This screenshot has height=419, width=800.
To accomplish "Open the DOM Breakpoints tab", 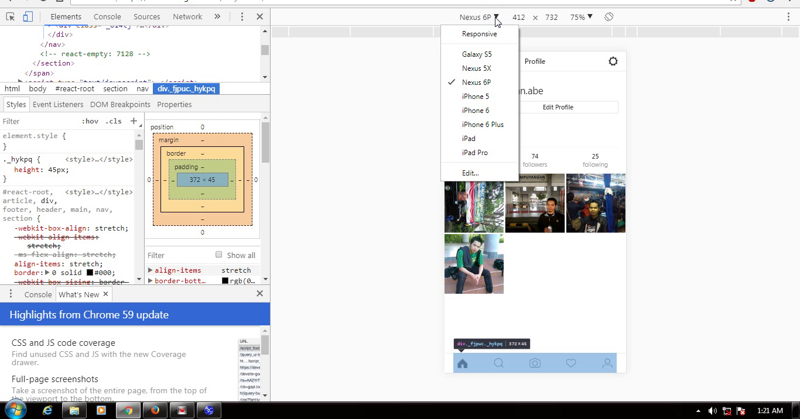I will [120, 105].
